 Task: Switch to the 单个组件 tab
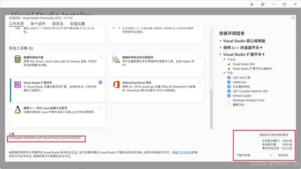[x=38, y=24]
